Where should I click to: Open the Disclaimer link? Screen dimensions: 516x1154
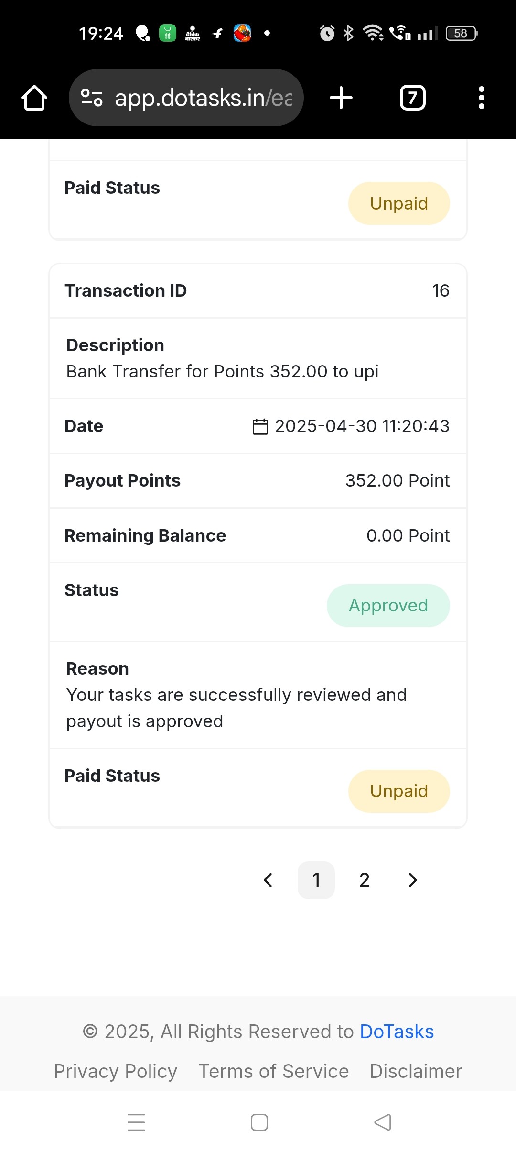point(416,1071)
